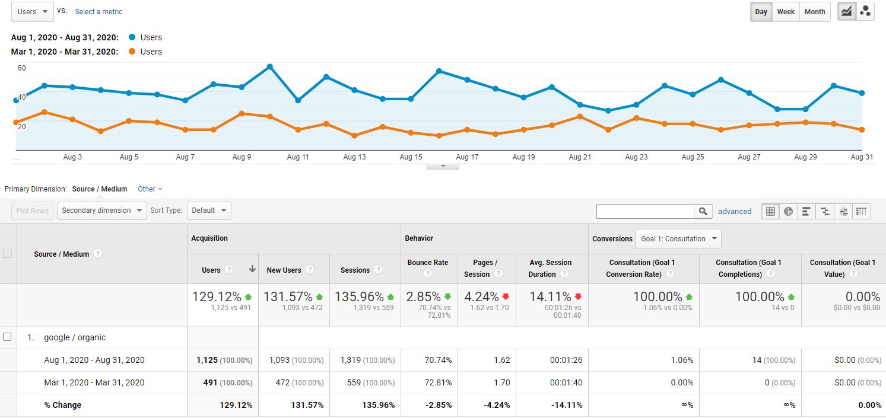This screenshot has width=886, height=418.
Task: Open the Users metric dropdown
Action: 32,11
